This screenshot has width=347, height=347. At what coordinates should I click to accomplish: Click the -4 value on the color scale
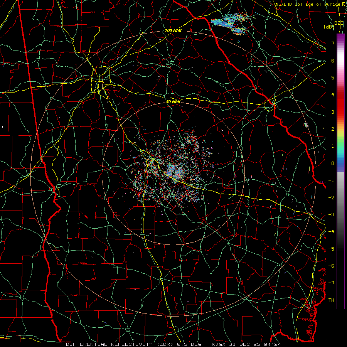coord(331,232)
